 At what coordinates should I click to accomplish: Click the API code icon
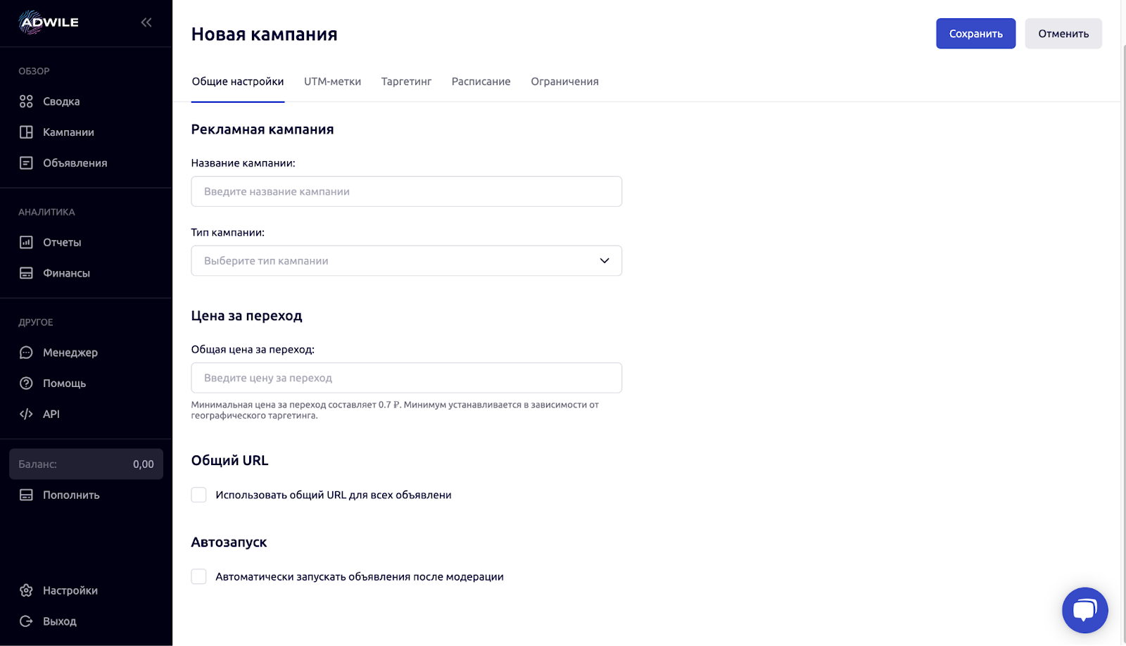click(26, 414)
